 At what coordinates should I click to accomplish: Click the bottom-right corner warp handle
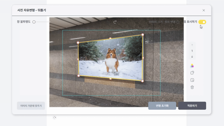[x=142, y=81]
